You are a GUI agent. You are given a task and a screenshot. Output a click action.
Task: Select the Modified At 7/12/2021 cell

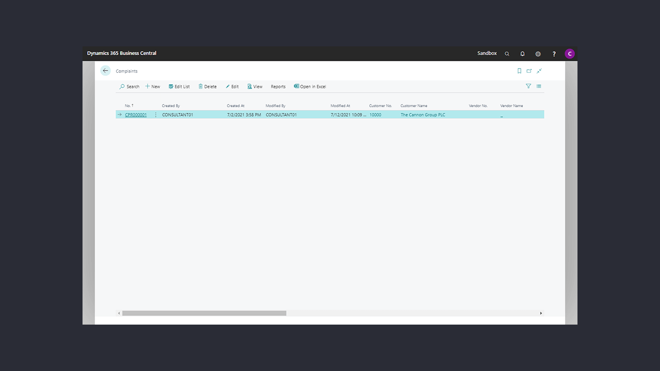click(349, 115)
